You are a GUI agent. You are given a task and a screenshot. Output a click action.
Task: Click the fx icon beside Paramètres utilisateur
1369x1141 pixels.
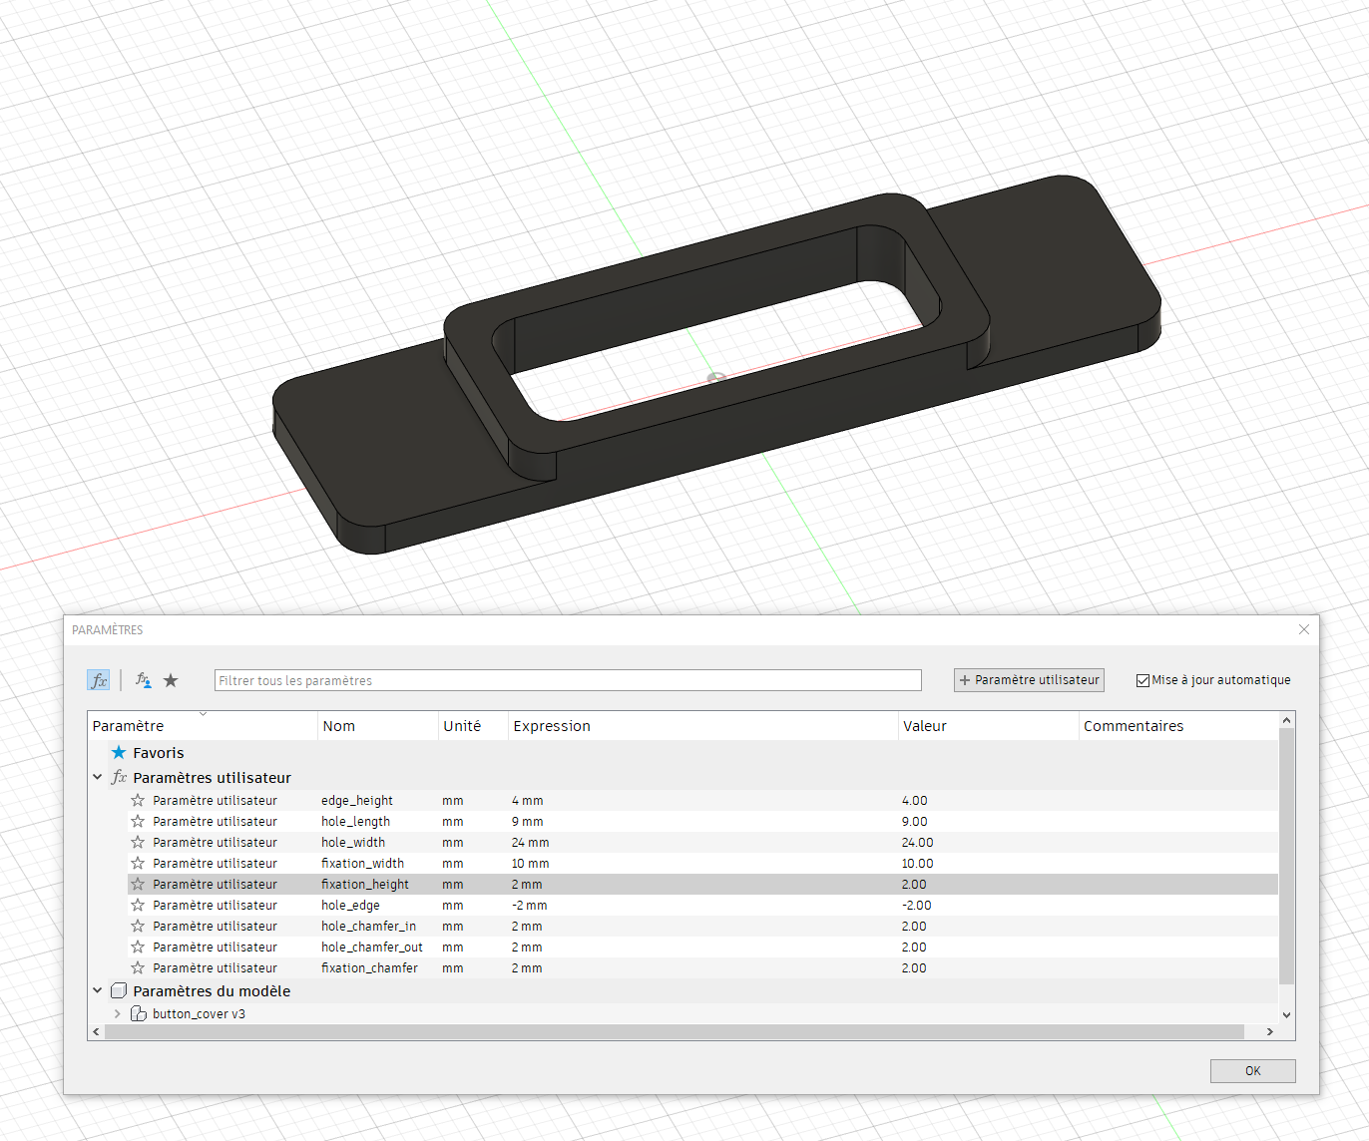click(x=119, y=777)
